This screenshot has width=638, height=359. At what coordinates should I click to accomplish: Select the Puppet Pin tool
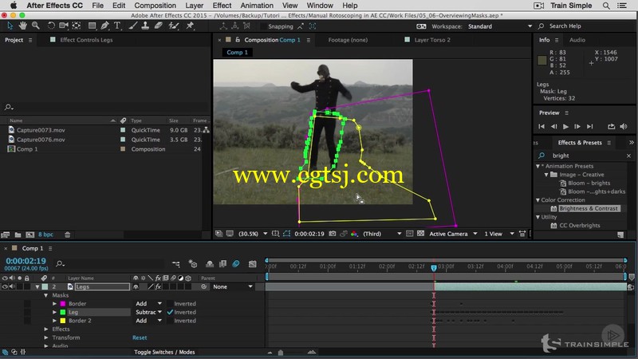(x=190, y=26)
